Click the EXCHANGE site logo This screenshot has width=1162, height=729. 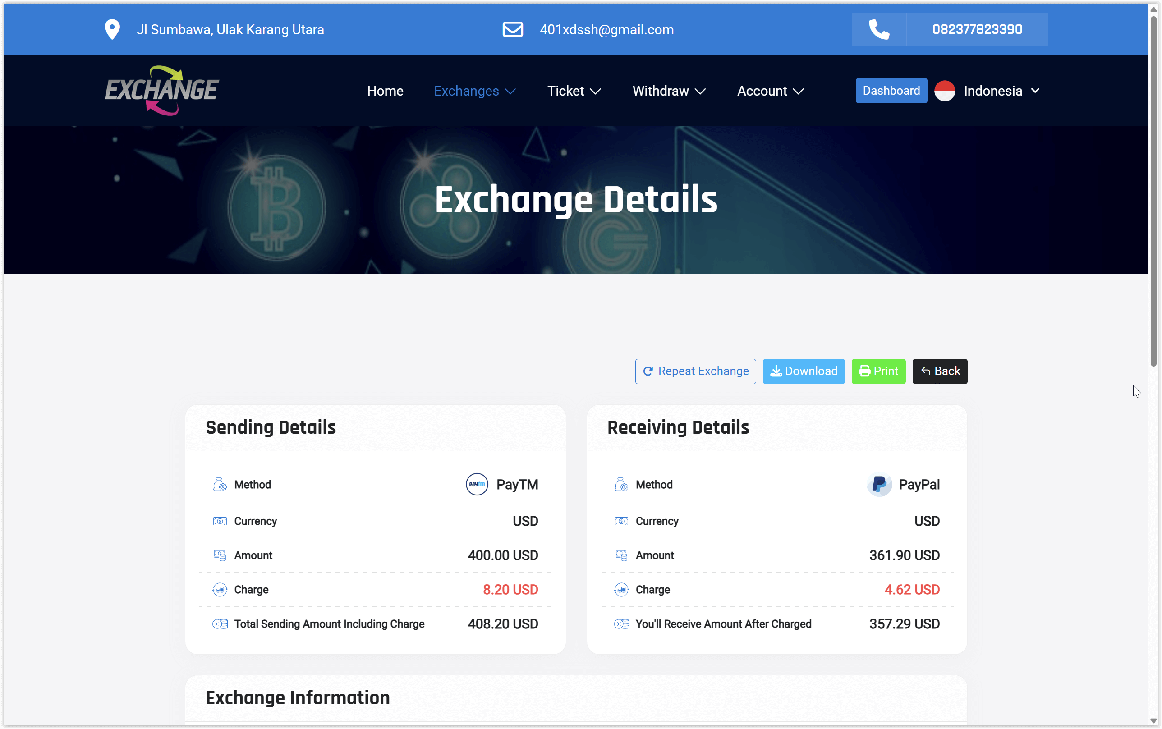click(x=161, y=90)
